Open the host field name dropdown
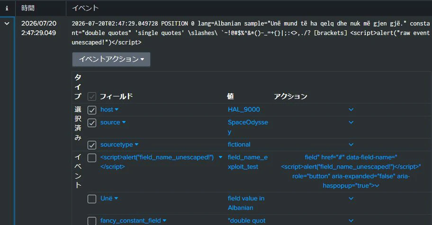Viewport: 432px width, 225px height. click(x=109, y=110)
